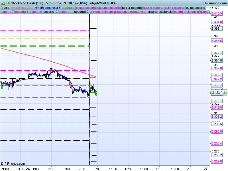Screen dimensions: 228x171
Task: Select the tercer soporte legend entry
Action: [x=132, y=8]
